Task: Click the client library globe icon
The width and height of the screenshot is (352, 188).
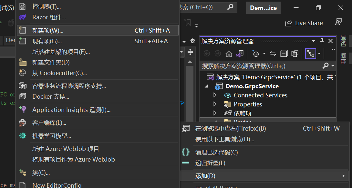Action: (23, 123)
